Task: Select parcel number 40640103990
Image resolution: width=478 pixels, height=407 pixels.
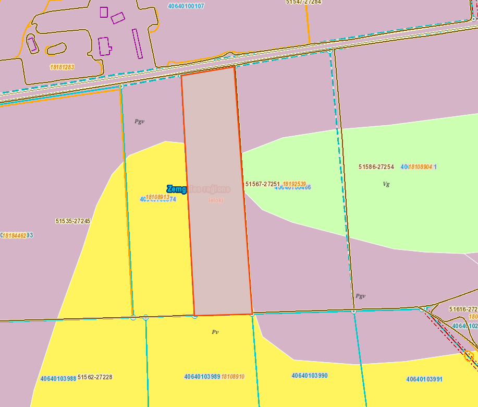Action: click(310, 376)
